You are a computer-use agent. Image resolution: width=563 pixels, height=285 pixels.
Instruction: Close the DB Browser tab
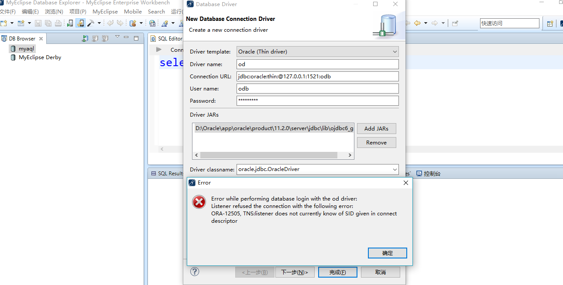point(41,39)
